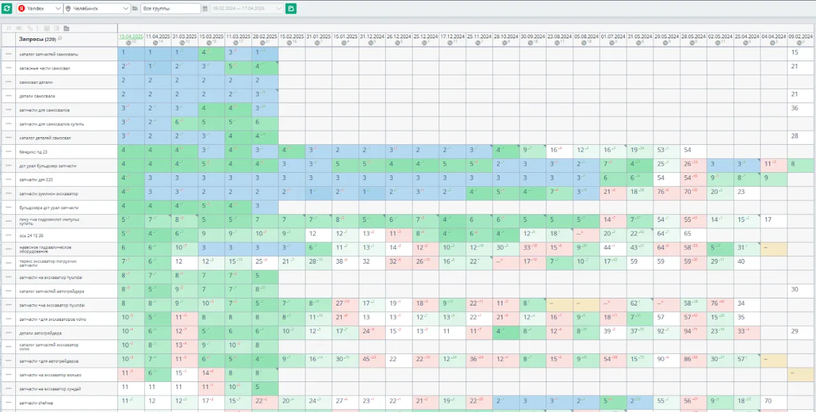
Task: Select the 15.04.2025 date column header
Action: (x=131, y=36)
